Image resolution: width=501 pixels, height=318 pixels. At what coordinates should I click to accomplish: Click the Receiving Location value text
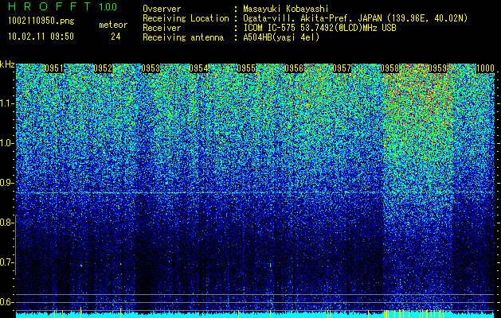(355, 18)
